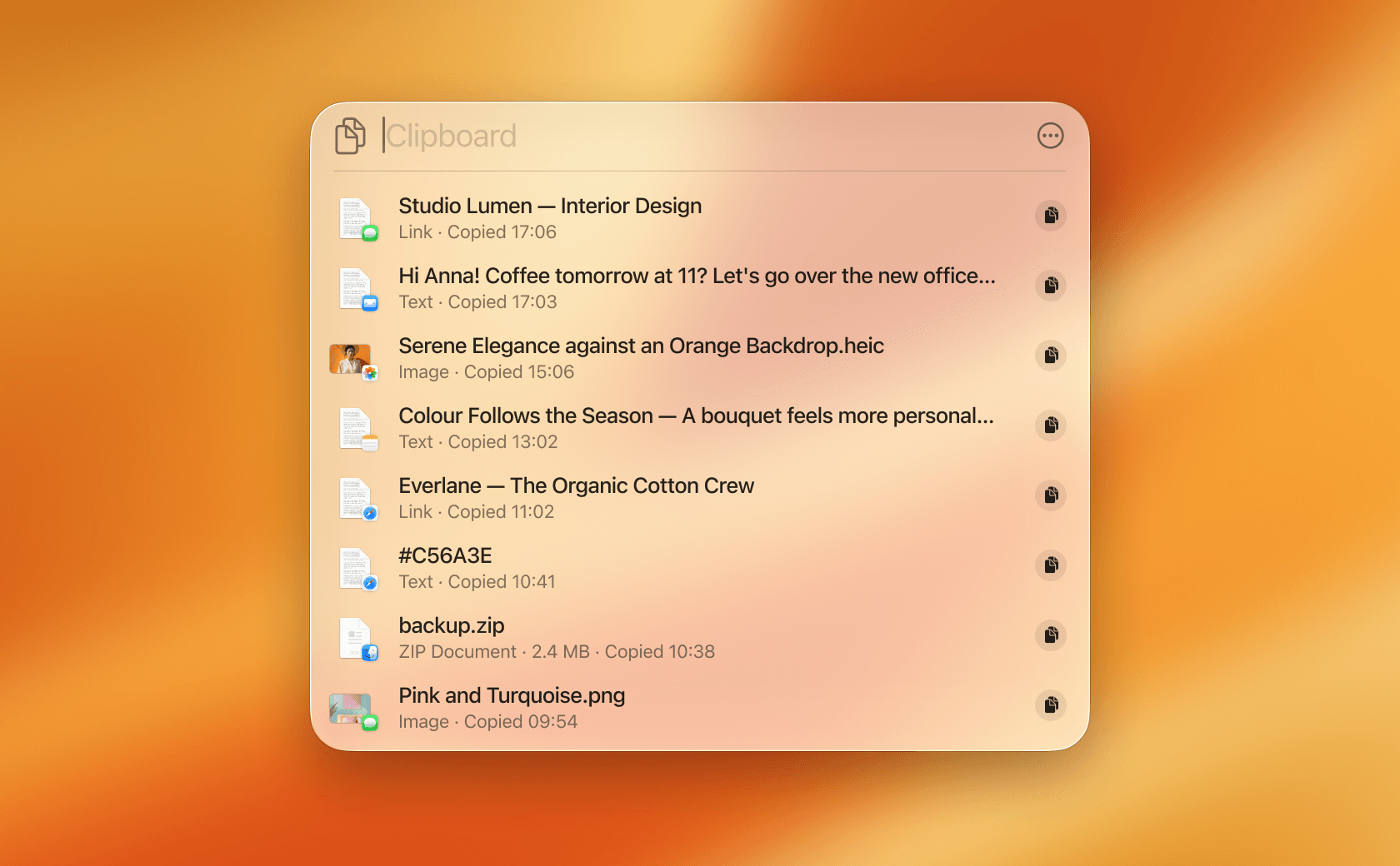Click 'ZIP Document · 2.4 MB · Copied 10:38'
Viewport: 1400px width, 866px height.
557,652
